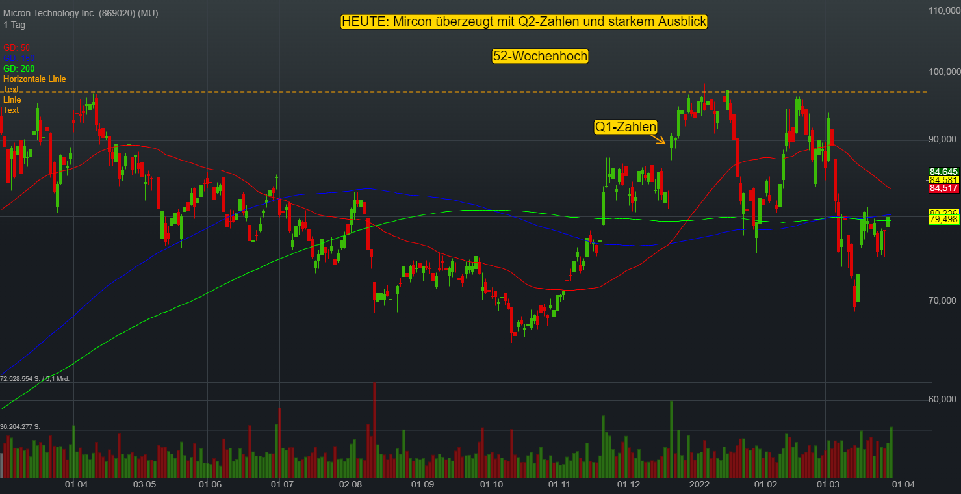Click the 01.07. date on the time axis
961x494 pixels.
coord(283,485)
